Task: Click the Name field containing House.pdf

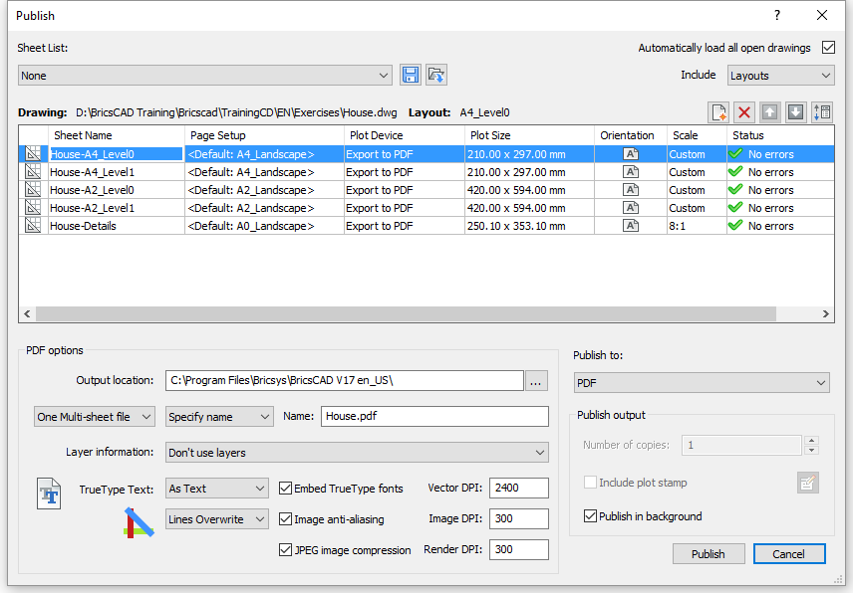Action: (434, 417)
